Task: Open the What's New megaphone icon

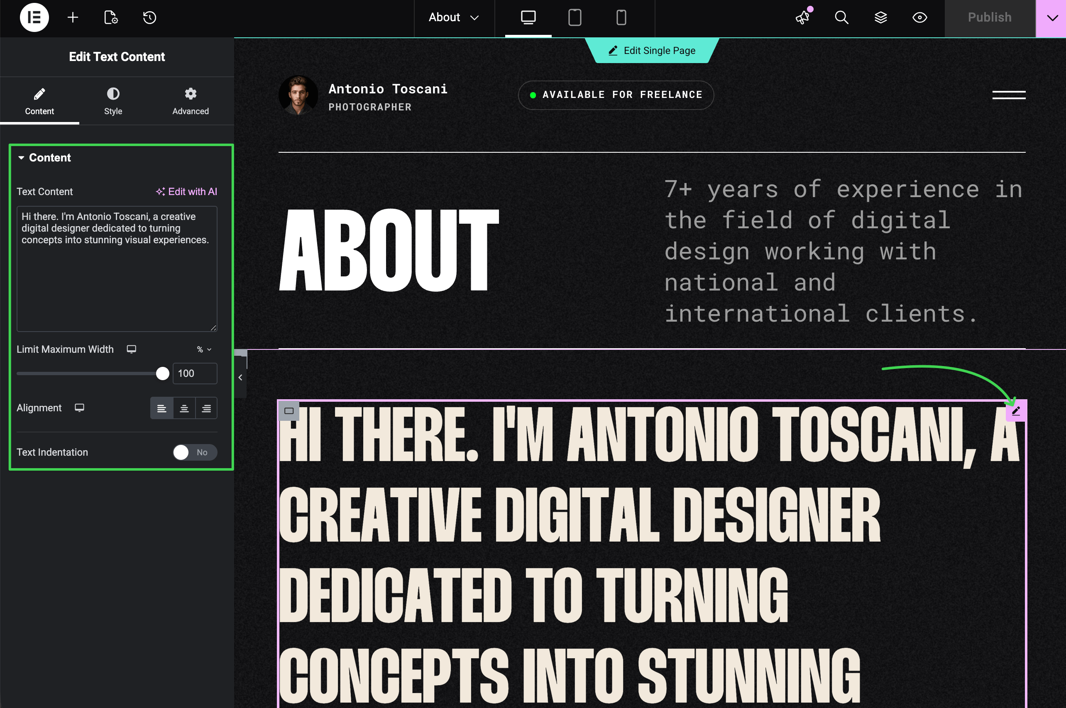Action: point(803,17)
